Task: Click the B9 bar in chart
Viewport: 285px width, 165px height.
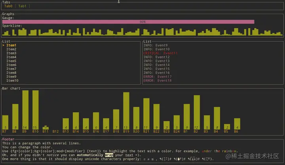Action: 25,110
